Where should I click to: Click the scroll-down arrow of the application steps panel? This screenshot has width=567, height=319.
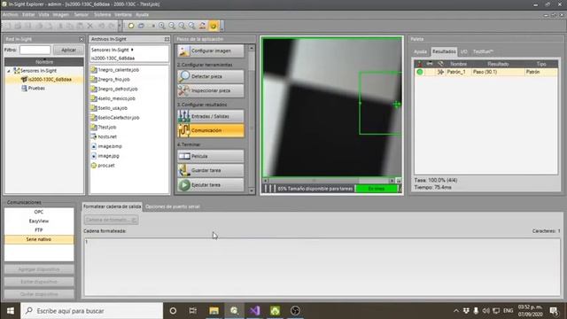tap(252, 191)
